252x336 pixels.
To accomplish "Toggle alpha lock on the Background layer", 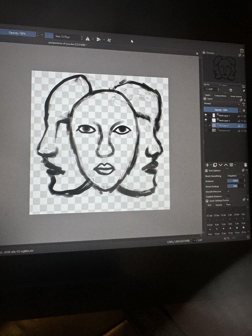I will tap(245, 131).
